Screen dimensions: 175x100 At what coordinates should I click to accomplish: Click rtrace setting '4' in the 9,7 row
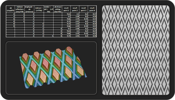(x=61, y=29)
